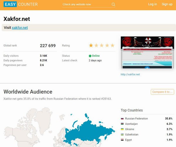Image resolution: width=176 pixels, height=147 pixels.
Task: Visit the xakfor.net link in the banner
Action: point(20,28)
